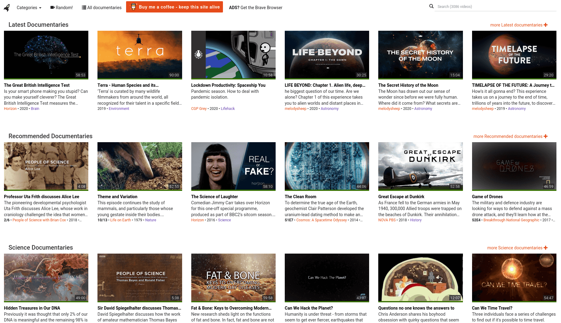Open Can We Time Travel thumbnail
The width and height of the screenshot is (561, 323).
tap(514, 277)
